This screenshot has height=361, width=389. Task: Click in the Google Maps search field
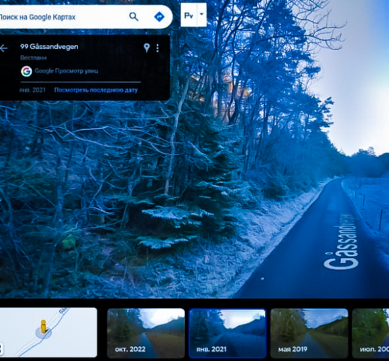(x=62, y=17)
